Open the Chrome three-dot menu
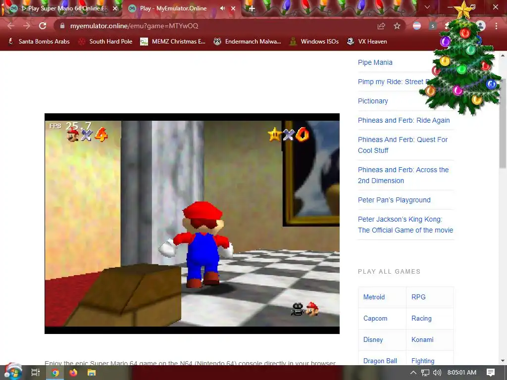 (496, 26)
